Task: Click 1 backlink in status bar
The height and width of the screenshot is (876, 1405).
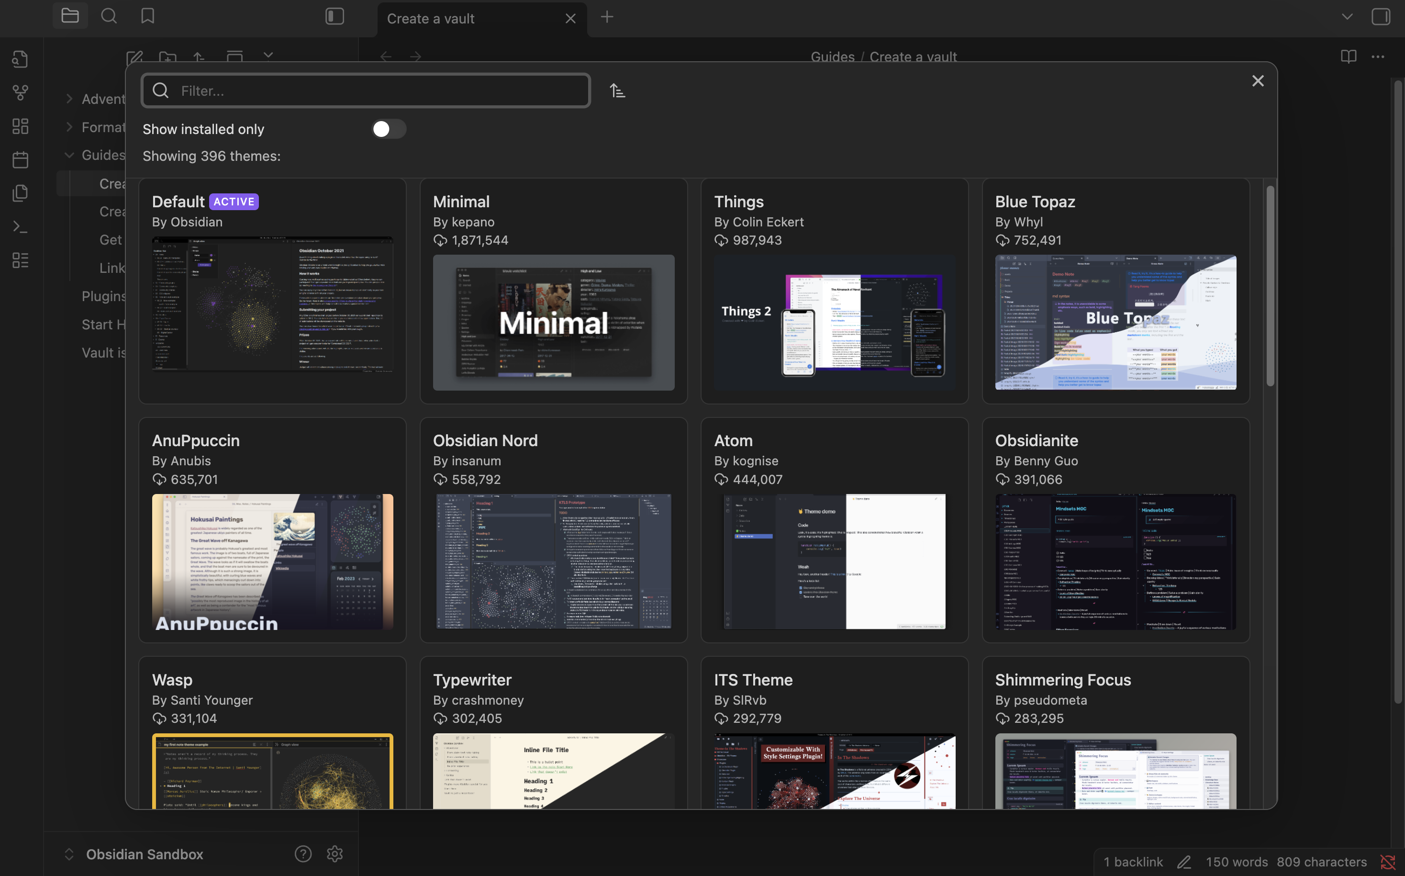Action: tap(1132, 862)
